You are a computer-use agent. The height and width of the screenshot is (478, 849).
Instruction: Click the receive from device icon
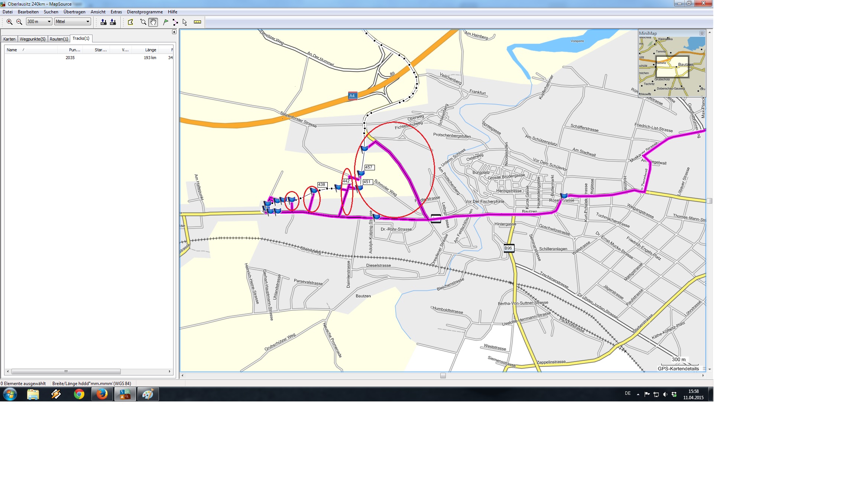(x=113, y=22)
